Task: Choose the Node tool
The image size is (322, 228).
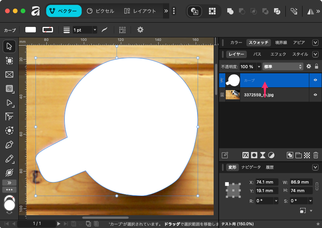Action: click(x=9, y=103)
